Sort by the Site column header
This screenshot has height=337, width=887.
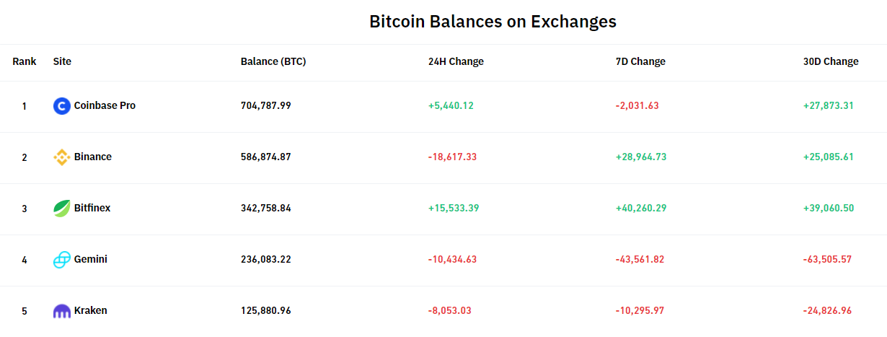coord(62,61)
